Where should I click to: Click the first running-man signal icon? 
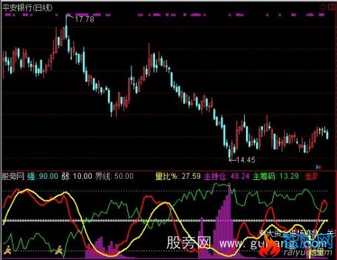pos(7,249)
